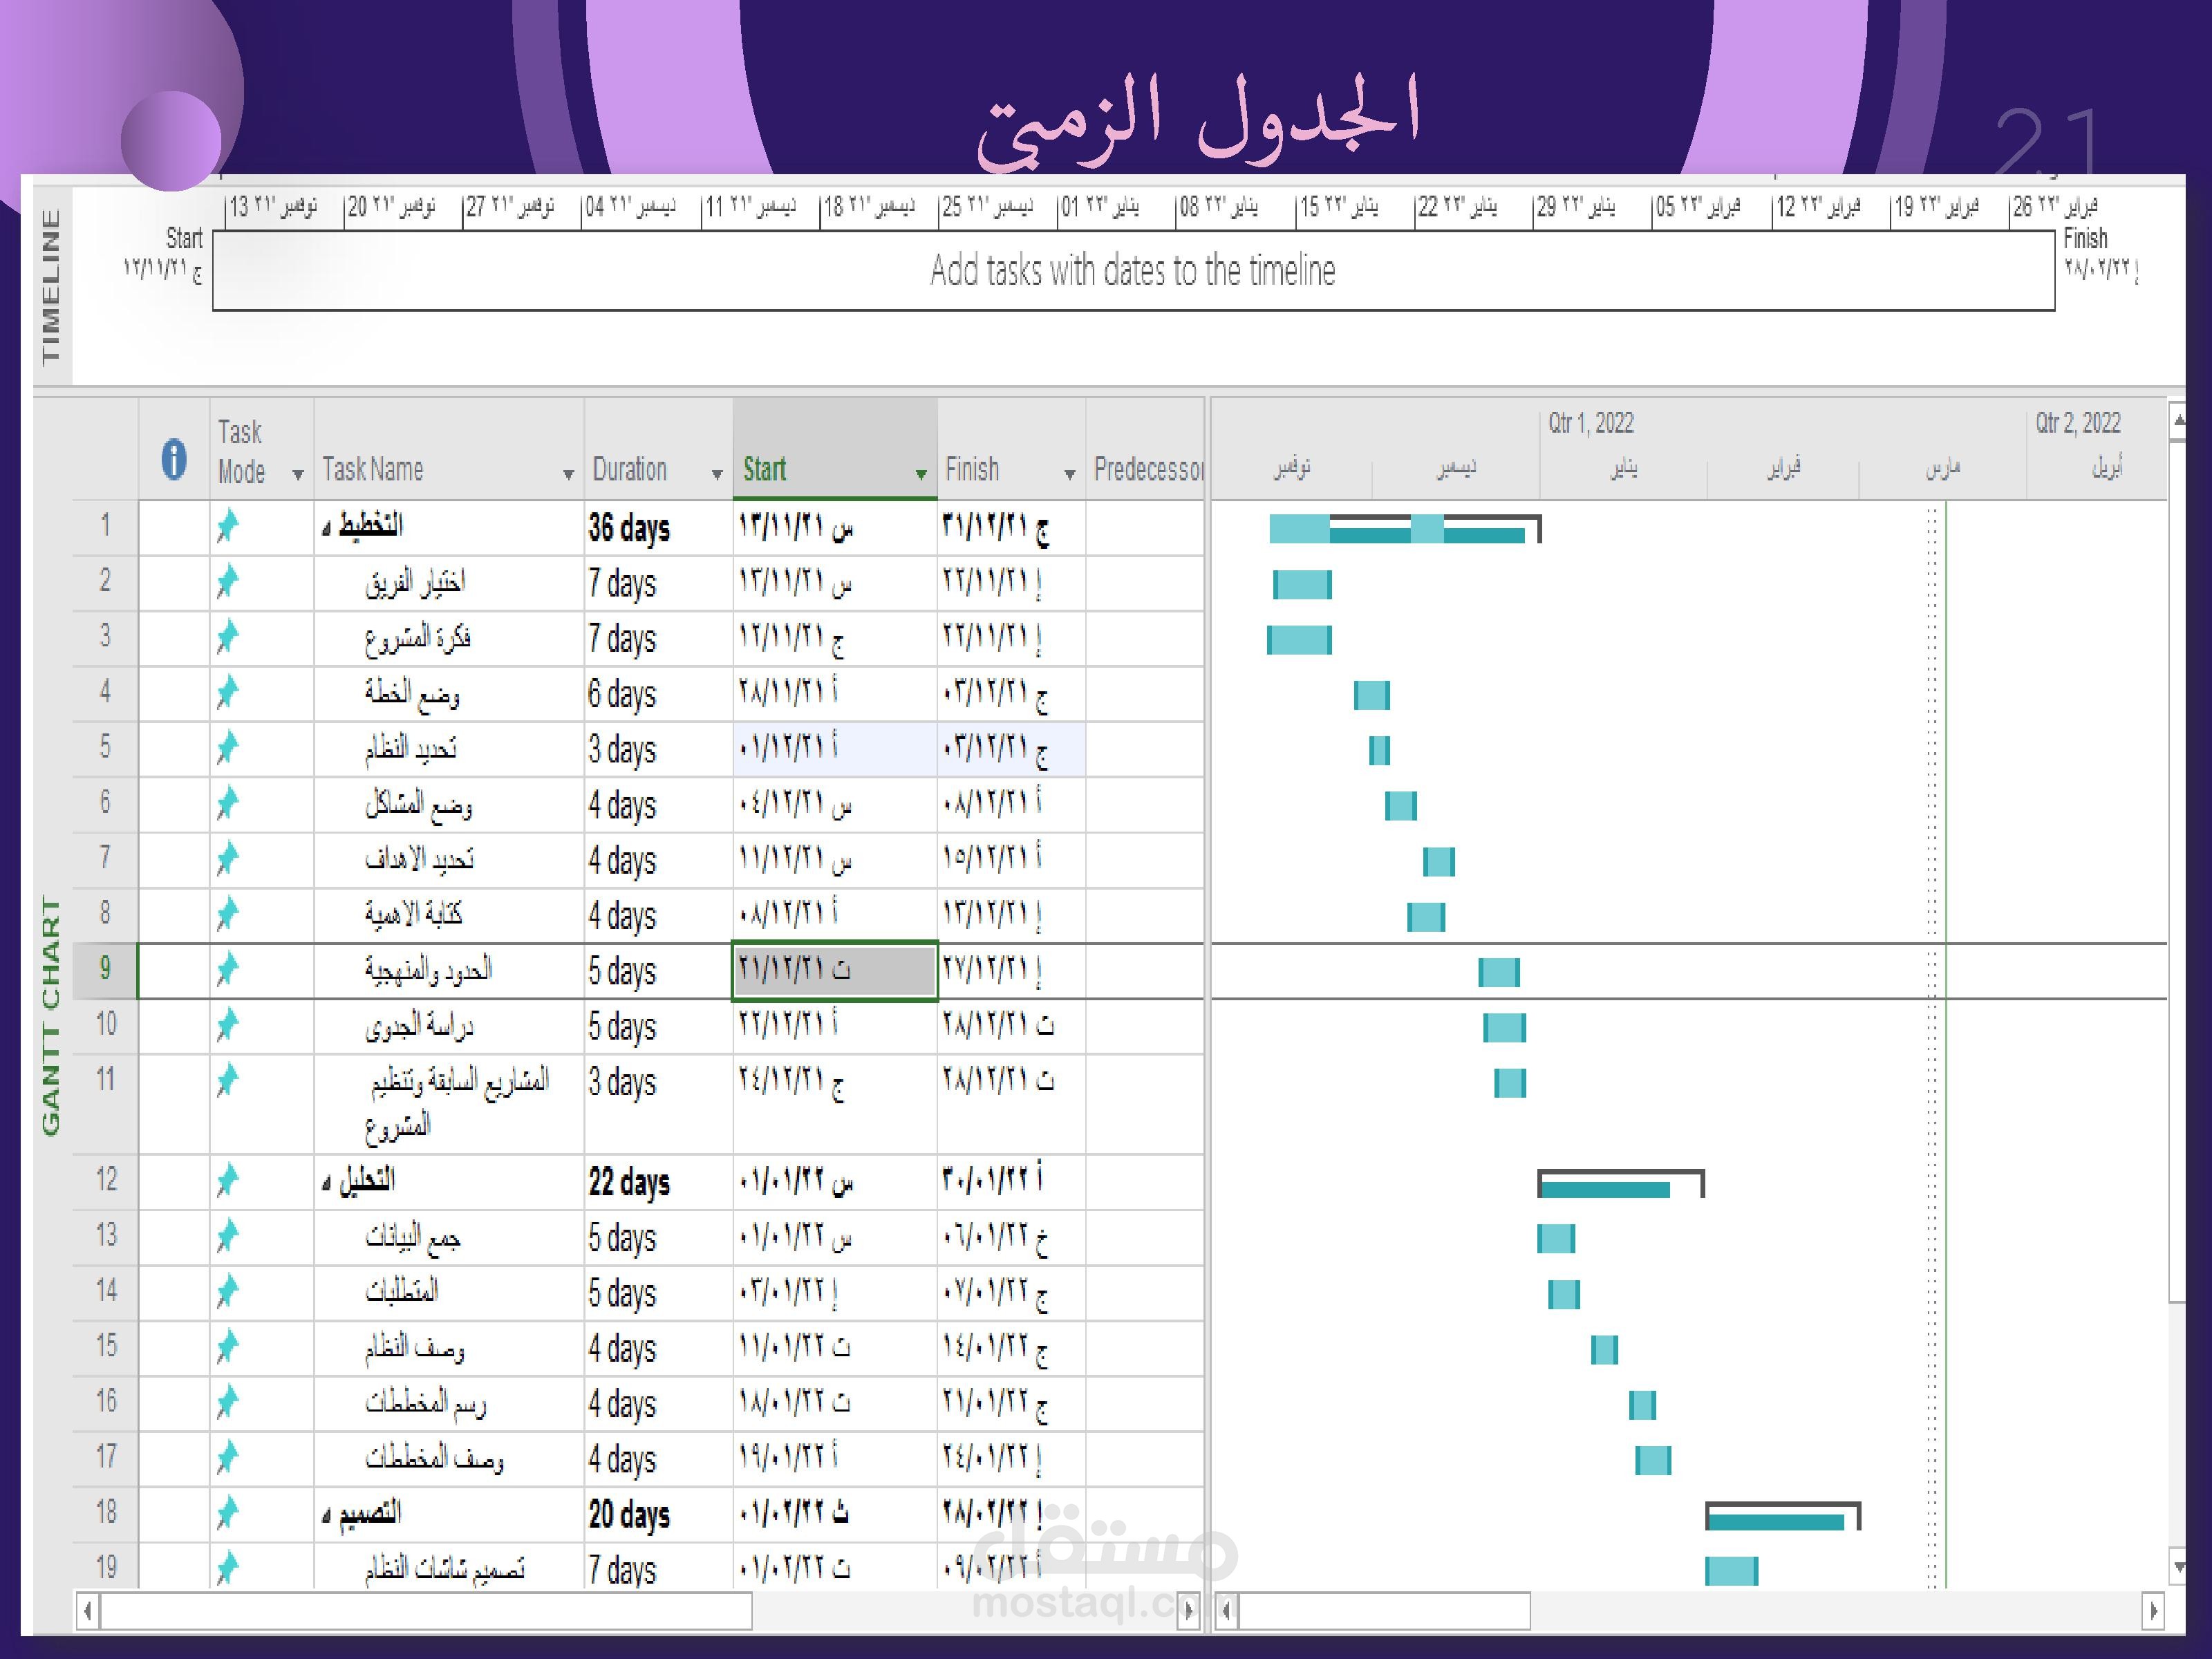Open the Task Mode column filter dropdown

(x=298, y=474)
